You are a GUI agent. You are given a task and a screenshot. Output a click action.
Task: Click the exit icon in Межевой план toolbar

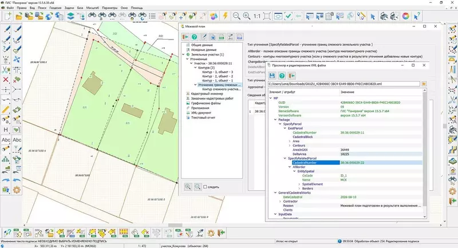185,37
